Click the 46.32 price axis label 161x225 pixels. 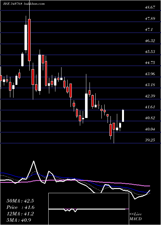(150, 41)
